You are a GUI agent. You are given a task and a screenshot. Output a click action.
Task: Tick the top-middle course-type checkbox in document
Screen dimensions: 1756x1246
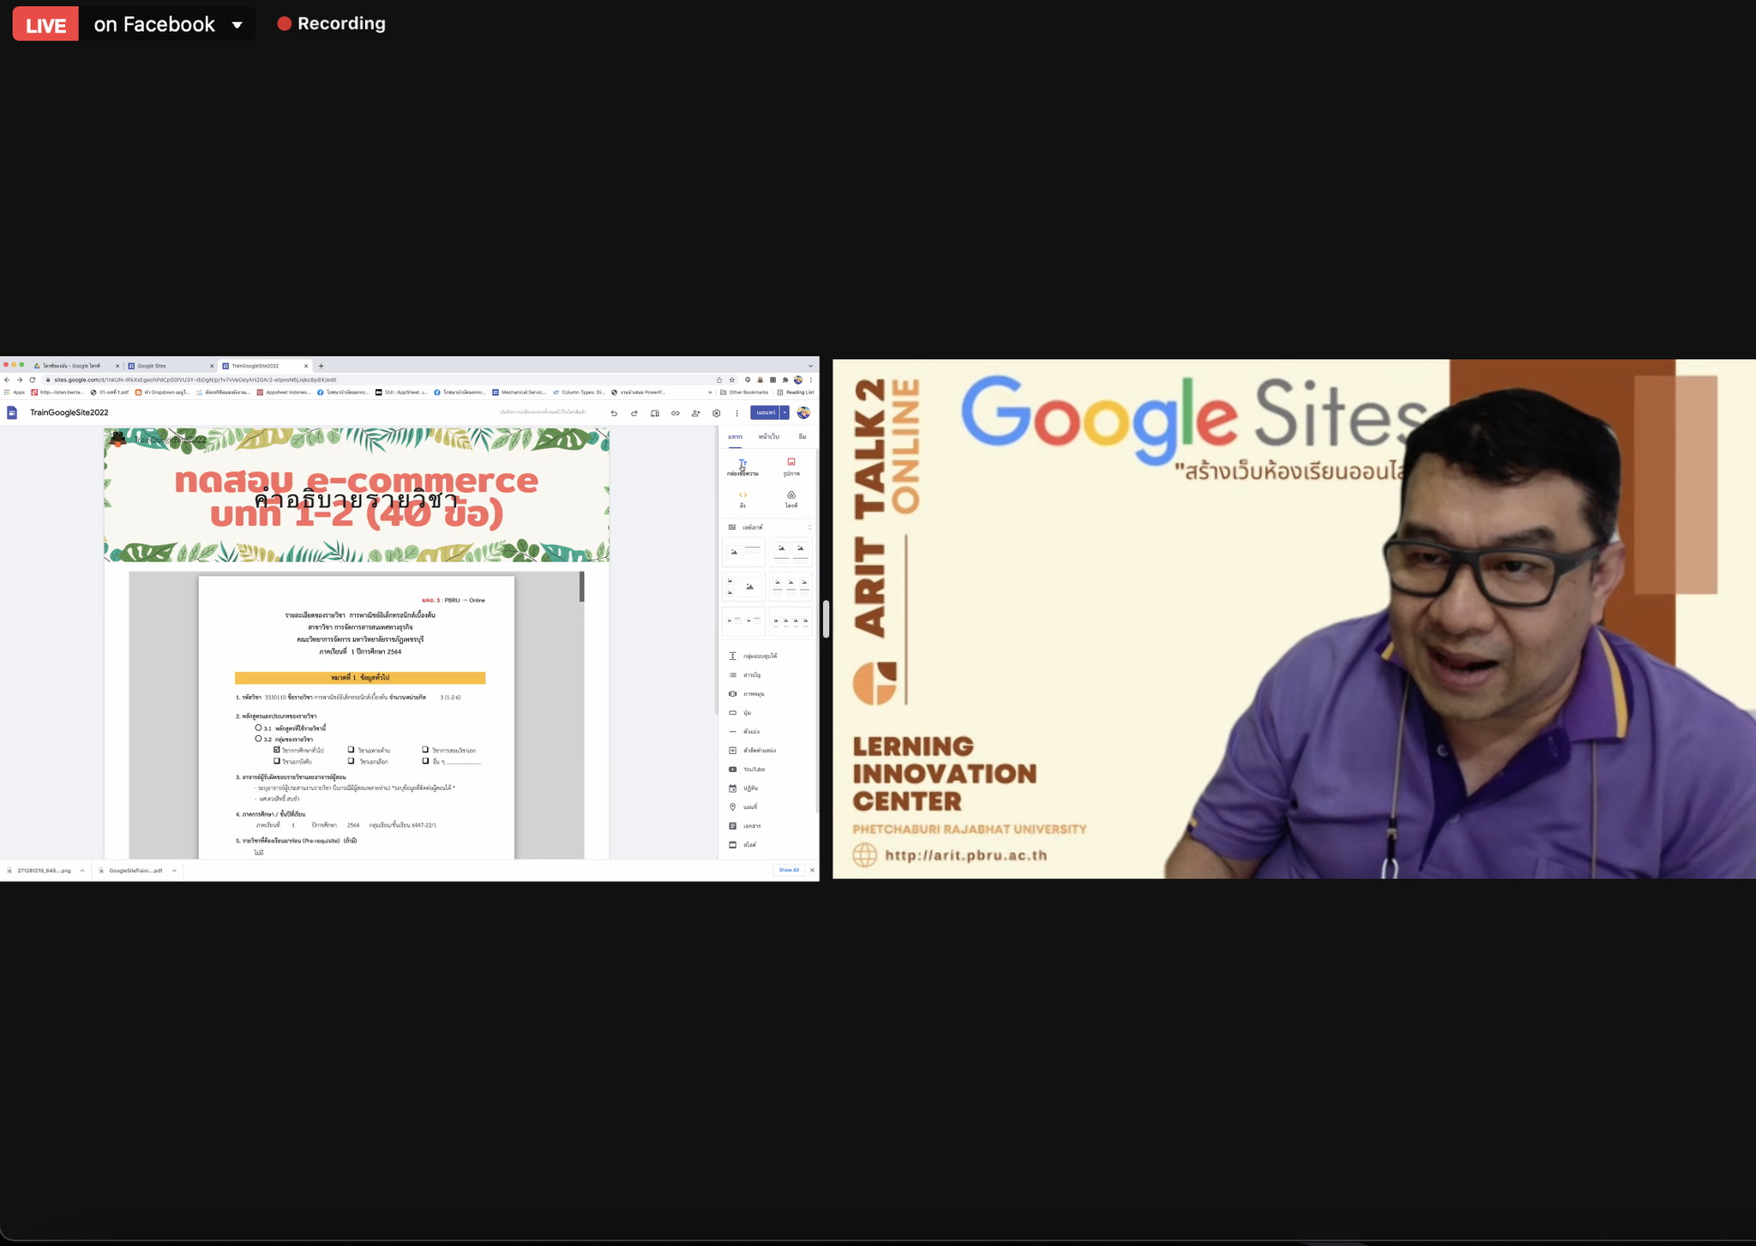pos(351,750)
